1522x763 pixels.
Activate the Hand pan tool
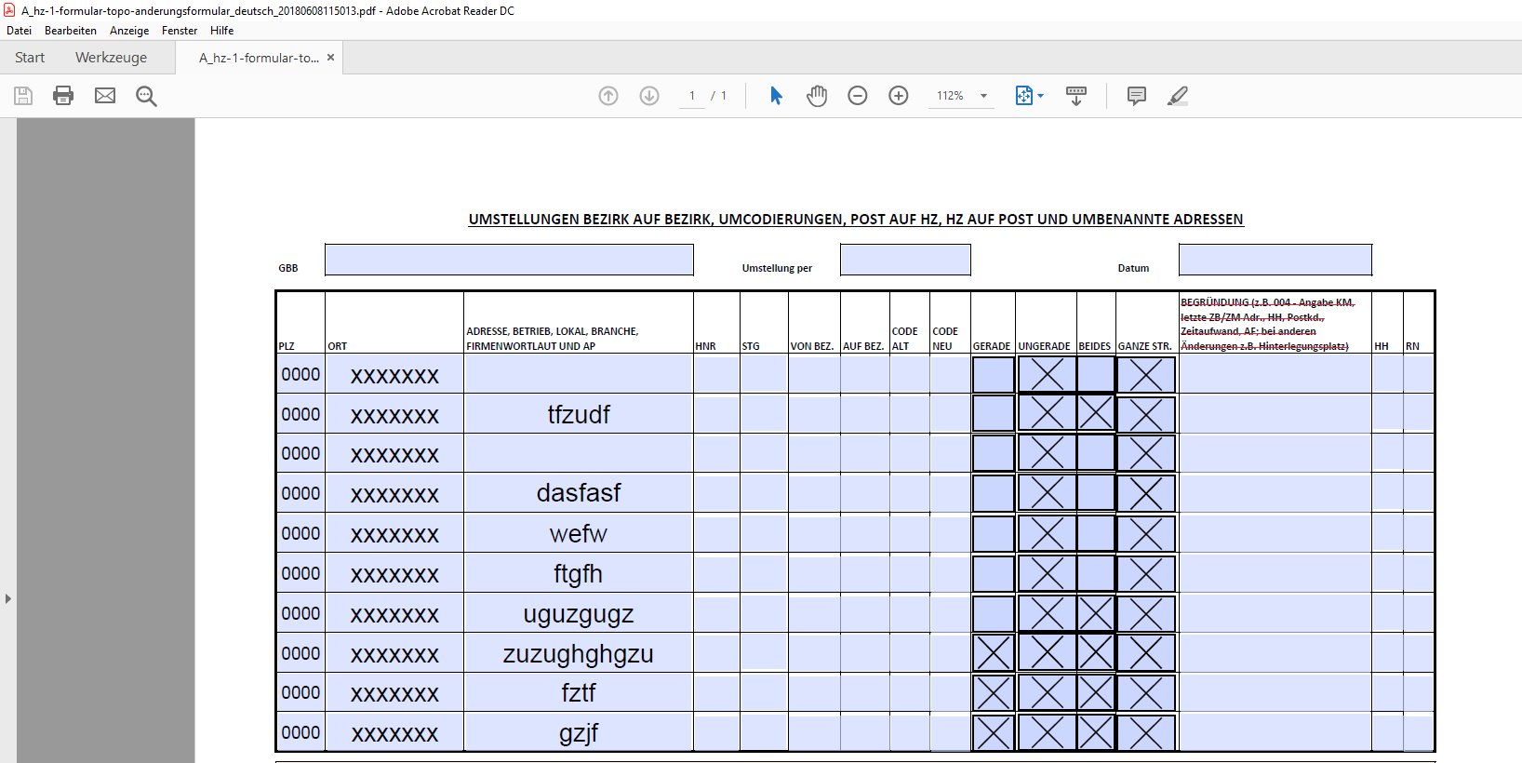point(817,96)
